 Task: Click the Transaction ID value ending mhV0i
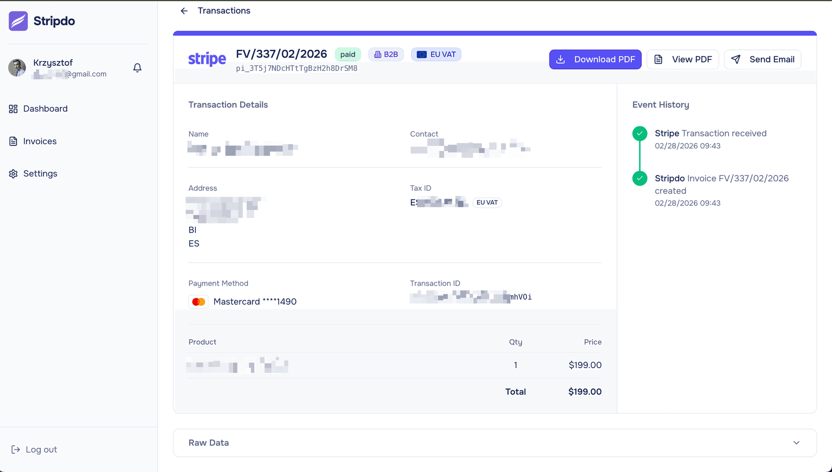click(x=471, y=297)
